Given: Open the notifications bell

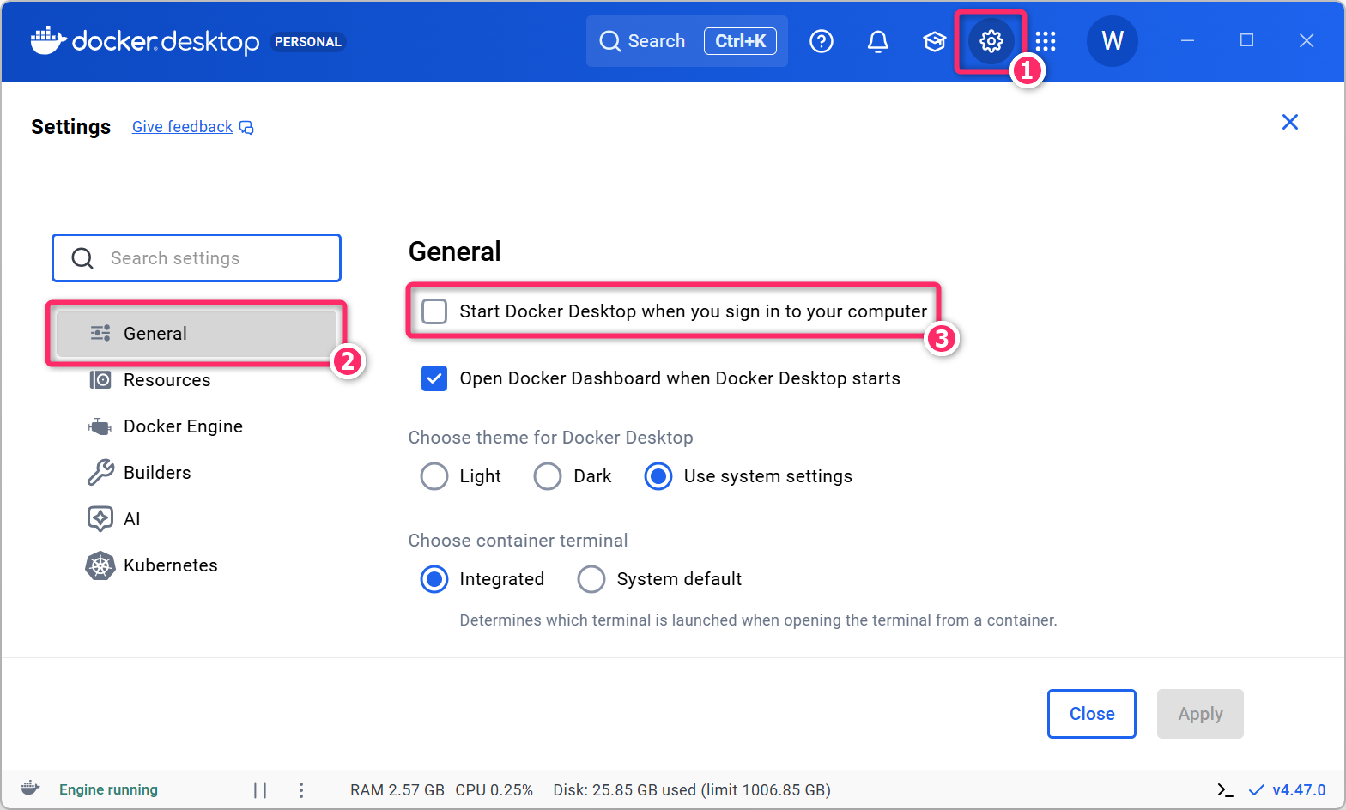Looking at the screenshot, I should click(877, 41).
